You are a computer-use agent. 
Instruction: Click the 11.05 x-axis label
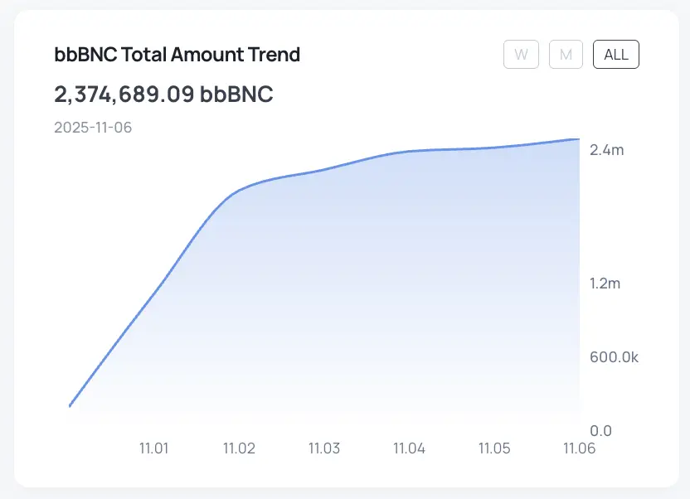(x=494, y=448)
